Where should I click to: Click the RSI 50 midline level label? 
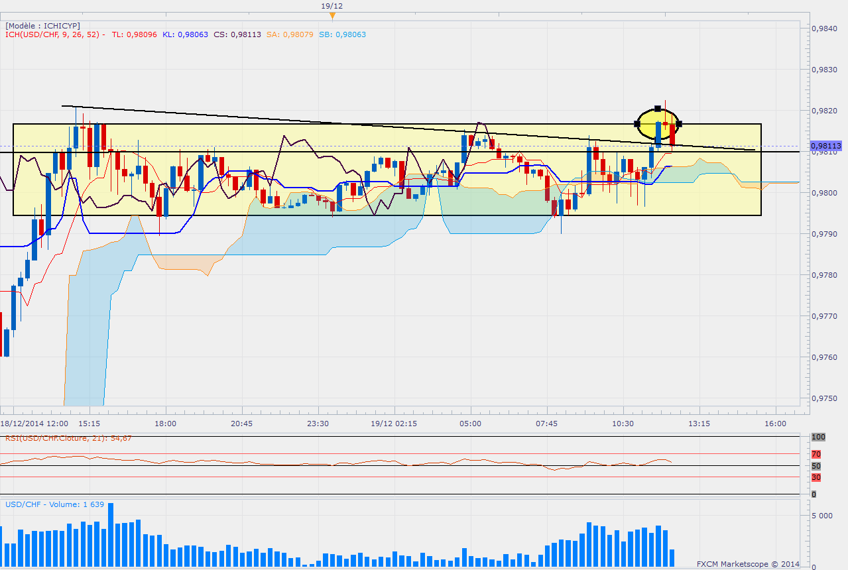coord(816,466)
